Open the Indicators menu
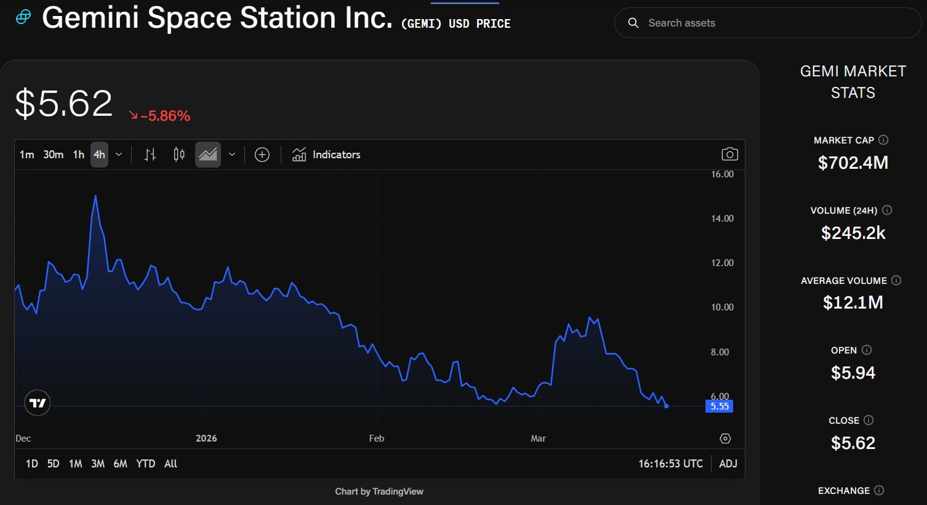 326,155
